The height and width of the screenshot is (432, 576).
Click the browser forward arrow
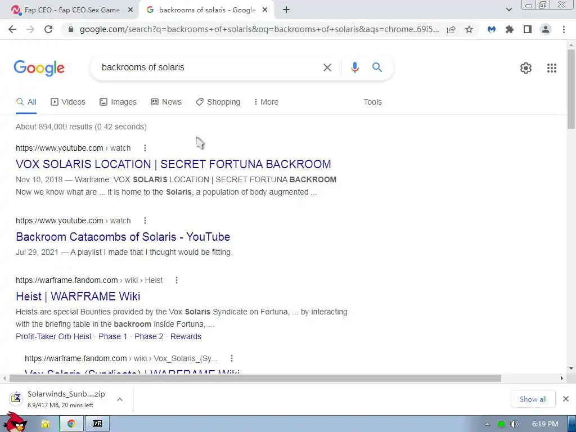point(30,29)
